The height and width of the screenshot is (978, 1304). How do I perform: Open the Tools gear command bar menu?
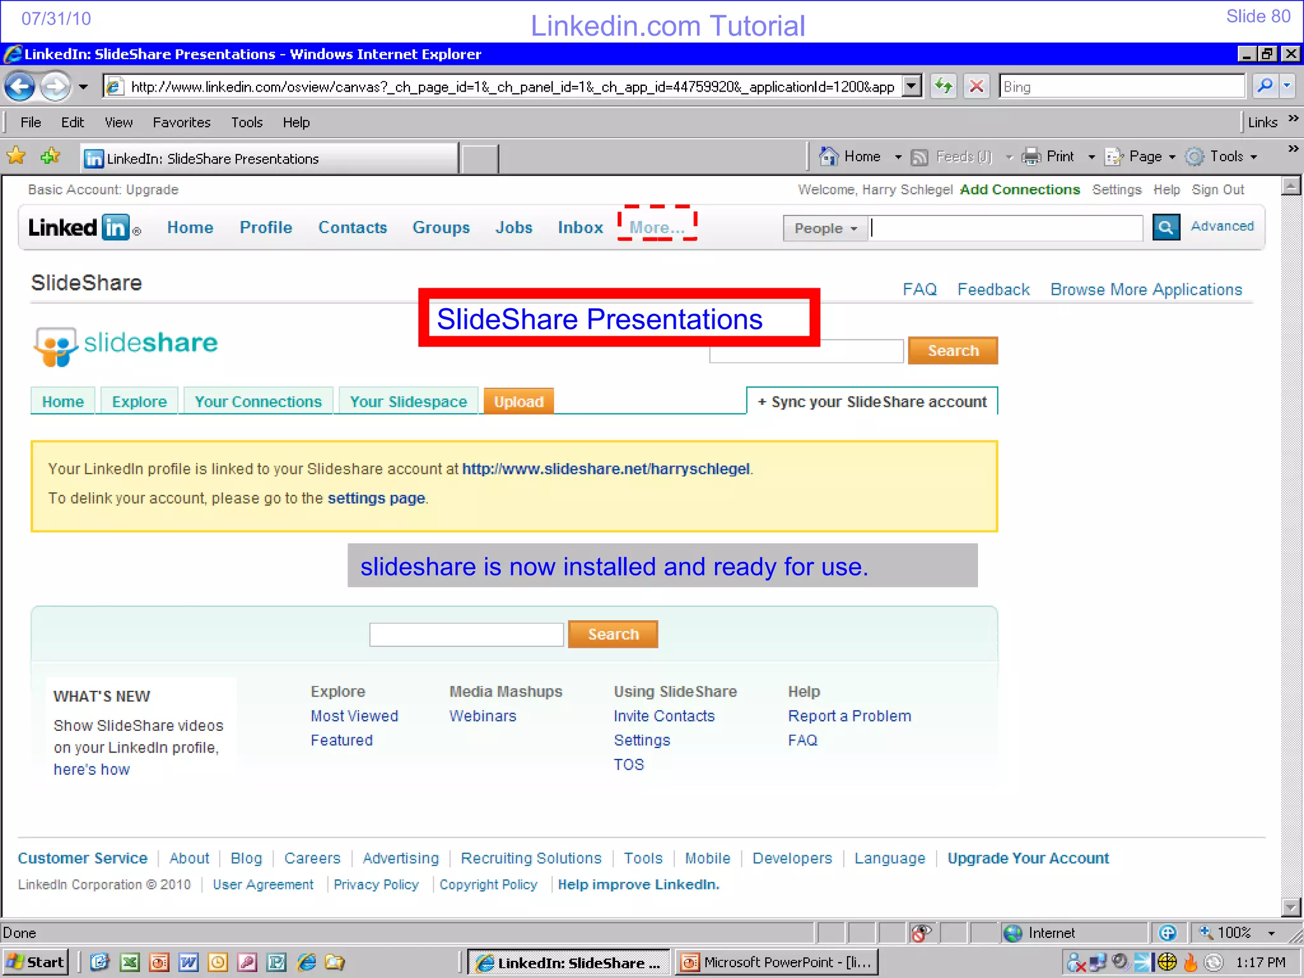point(1221,157)
